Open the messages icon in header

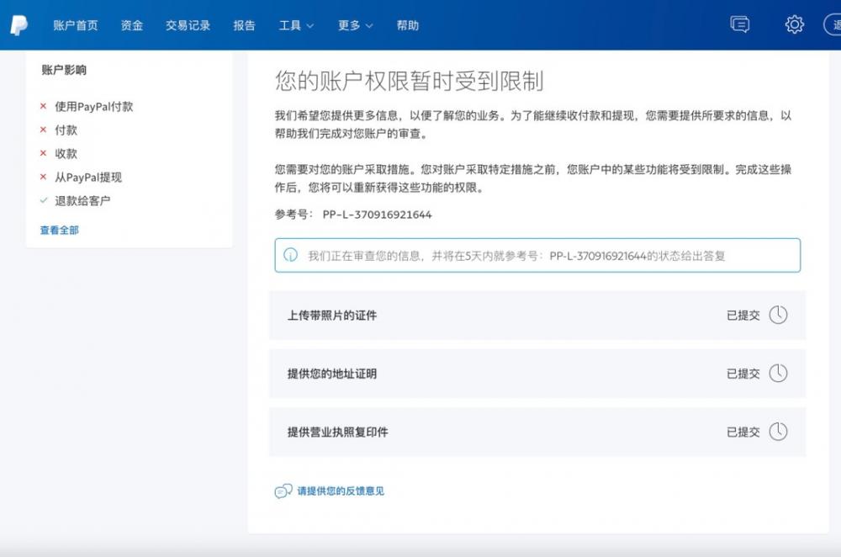(739, 24)
